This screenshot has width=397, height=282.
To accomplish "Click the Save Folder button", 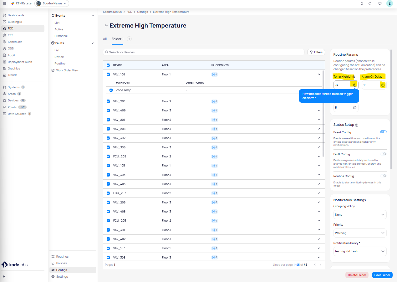I will (x=382, y=275).
